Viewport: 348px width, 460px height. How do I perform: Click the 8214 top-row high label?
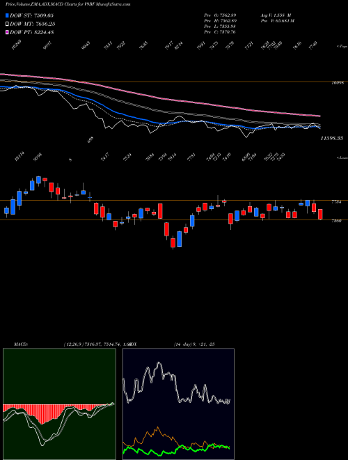point(178,46)
